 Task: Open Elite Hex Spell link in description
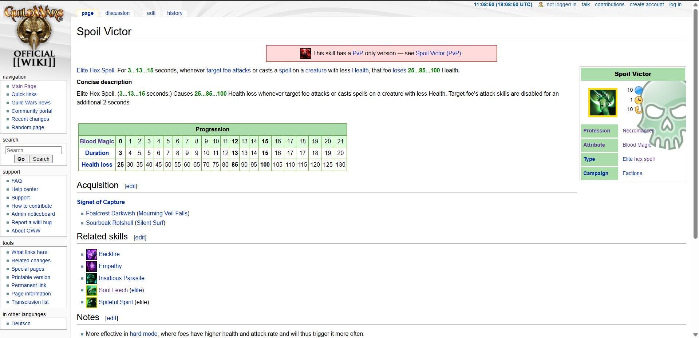(96, 71)
